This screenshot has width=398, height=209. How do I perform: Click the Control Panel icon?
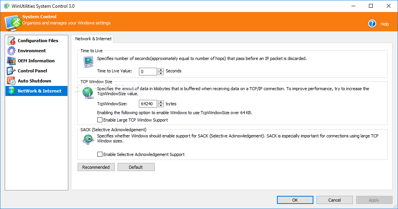tap(11, 71)
